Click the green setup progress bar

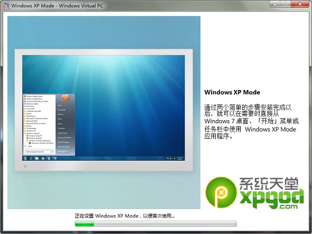[156, 224]
